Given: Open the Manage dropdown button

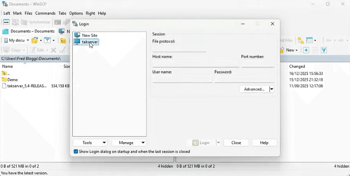Looking at the screenshot, I should 129,143.
